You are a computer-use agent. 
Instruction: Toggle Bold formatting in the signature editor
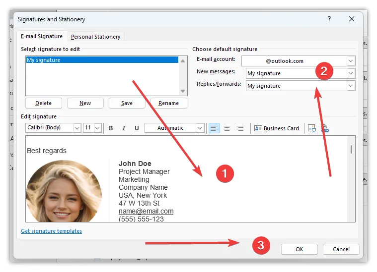(111, 128)
